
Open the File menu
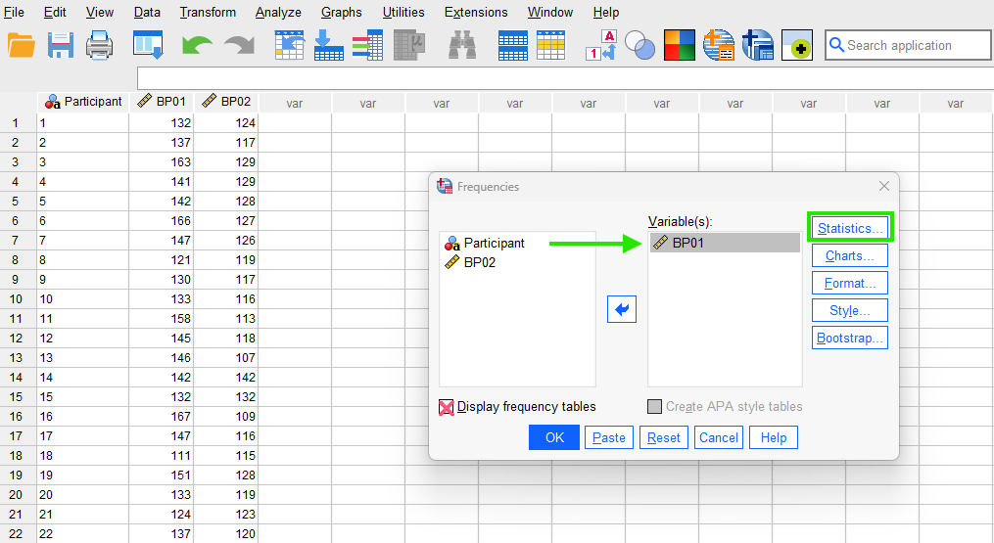click(x=14, y=12)
